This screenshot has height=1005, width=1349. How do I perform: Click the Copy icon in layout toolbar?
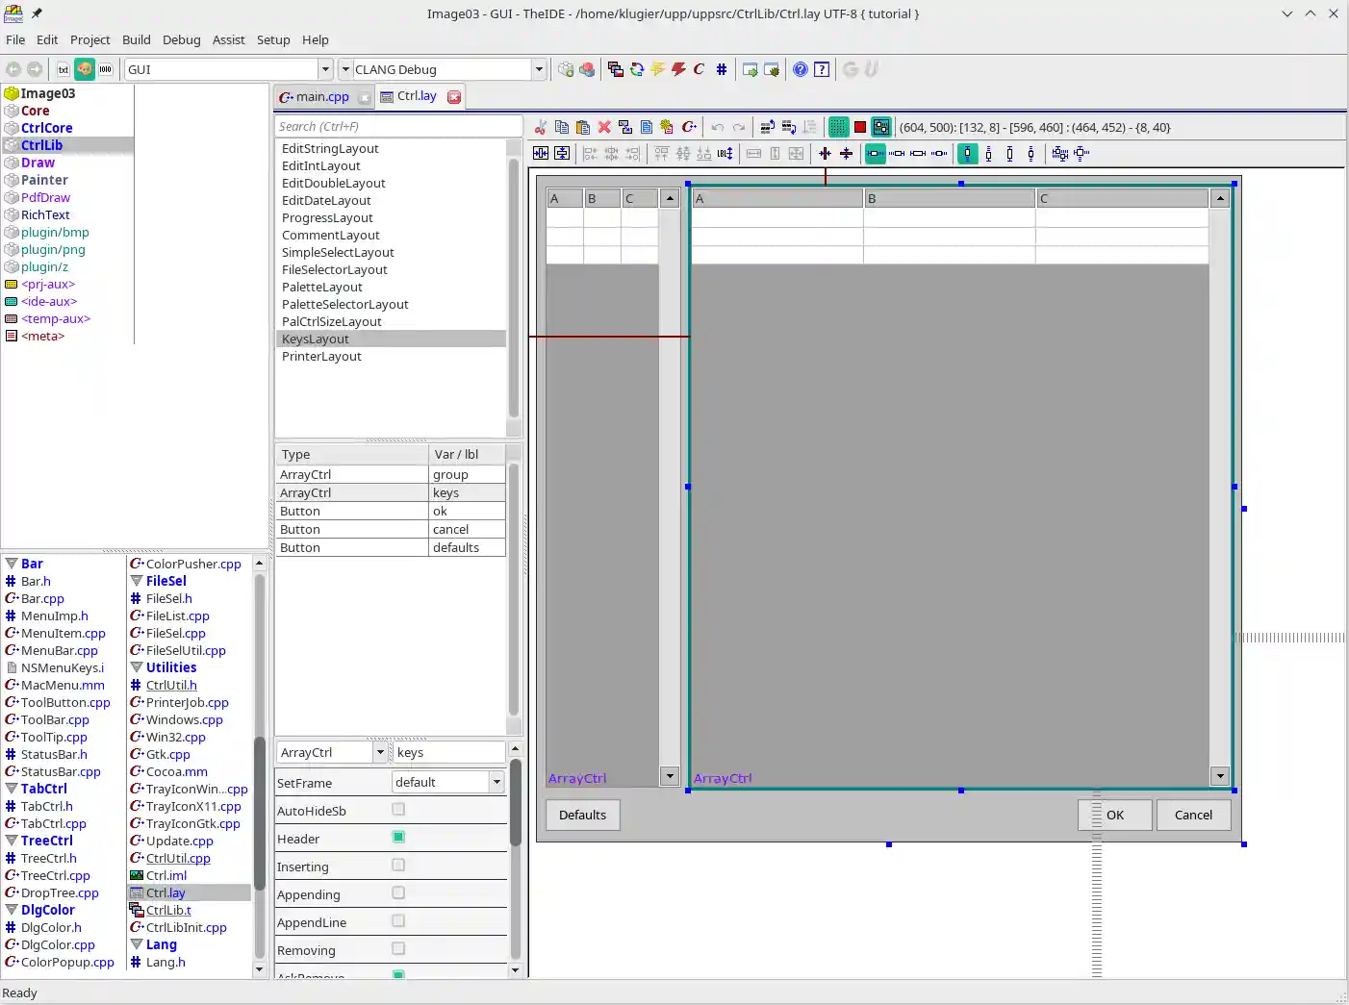tap(562, 127)
